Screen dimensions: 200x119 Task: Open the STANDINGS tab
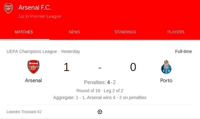point(125,32)
